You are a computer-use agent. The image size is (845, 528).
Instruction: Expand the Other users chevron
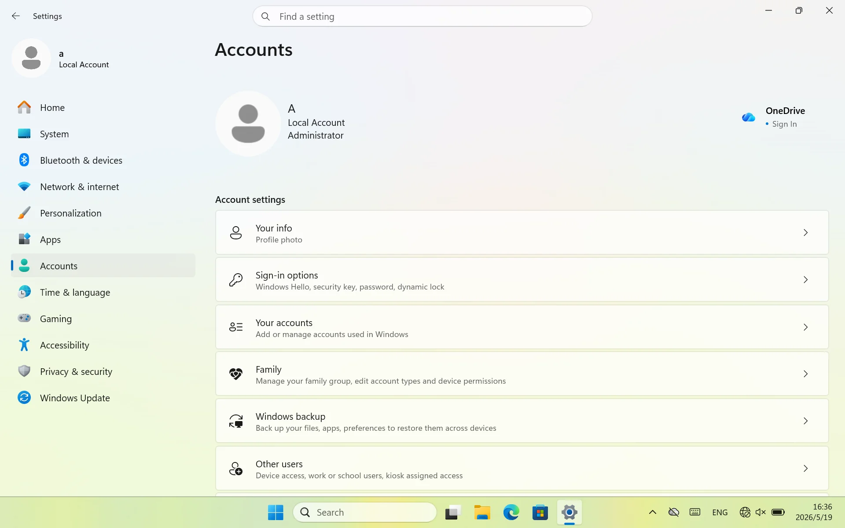[805, 469]
